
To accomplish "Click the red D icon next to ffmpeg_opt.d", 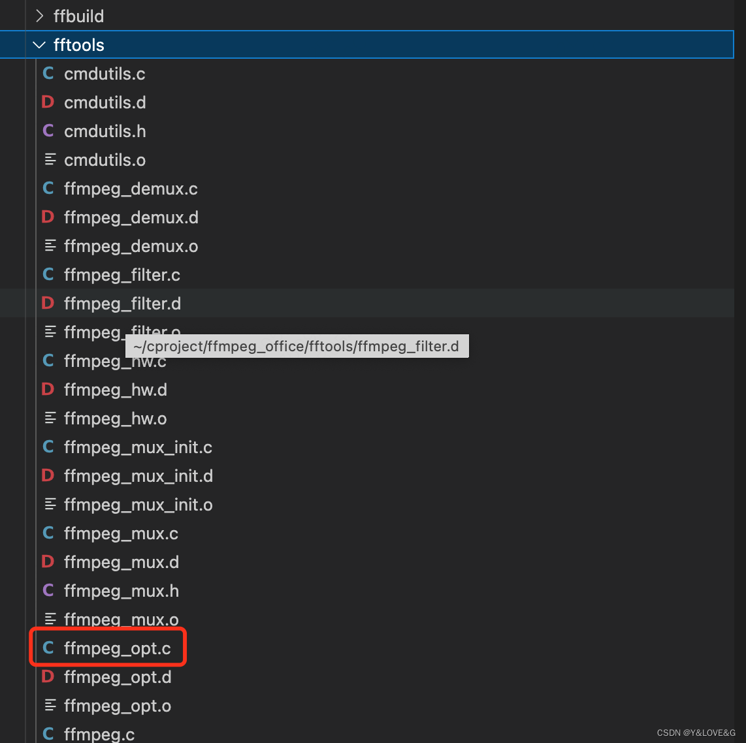I will pyautogui.click(x=47, y=676).
